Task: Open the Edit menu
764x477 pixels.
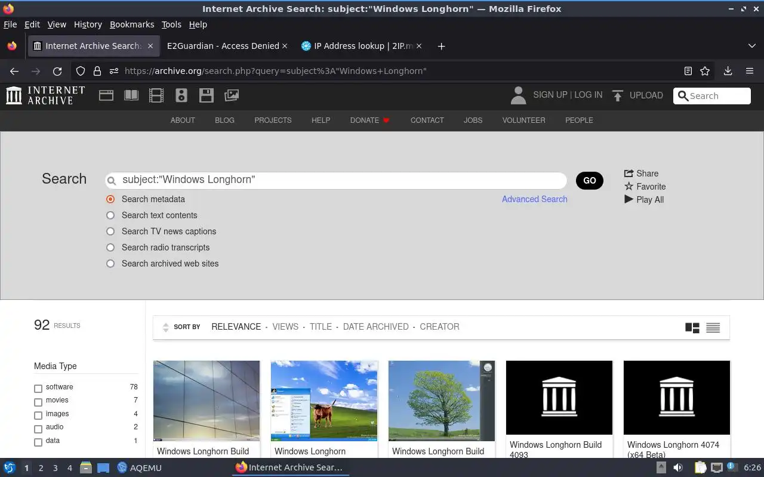Action: [32, 24]
